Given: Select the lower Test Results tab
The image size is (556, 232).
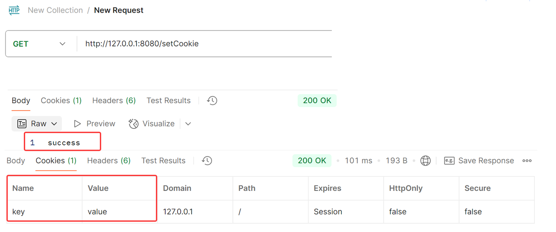Looking at the screenshot, I should pos(163,161).
